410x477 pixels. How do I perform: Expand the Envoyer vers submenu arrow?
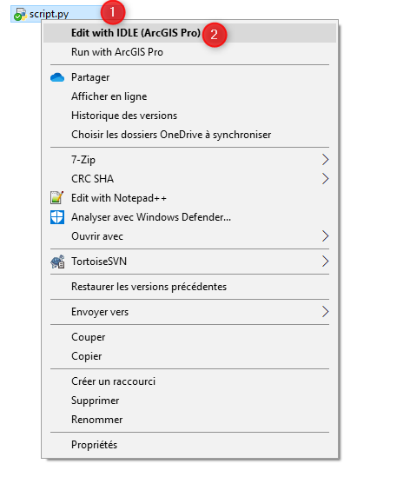pyautogui.click(x=325, y=312)
